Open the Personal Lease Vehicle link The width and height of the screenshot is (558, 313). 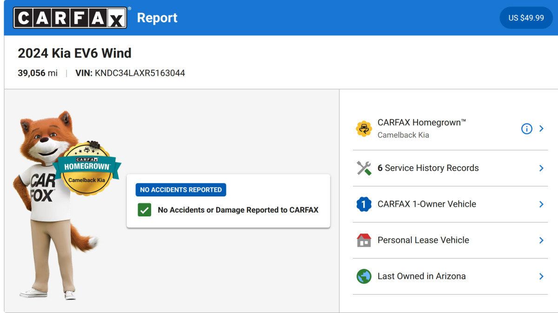423,240
